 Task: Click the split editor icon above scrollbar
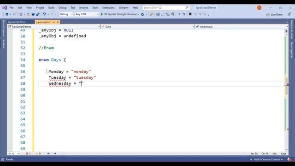286,31
